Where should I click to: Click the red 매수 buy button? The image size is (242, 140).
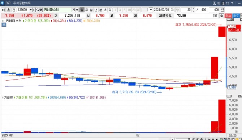228,16
